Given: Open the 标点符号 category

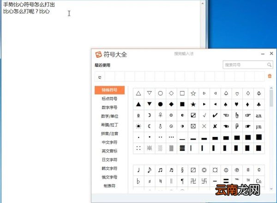Looking at the screenshot, I should point(109,99).
